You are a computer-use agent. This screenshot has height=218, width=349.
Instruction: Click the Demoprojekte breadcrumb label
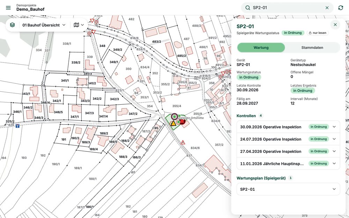[x=26, y=5]
